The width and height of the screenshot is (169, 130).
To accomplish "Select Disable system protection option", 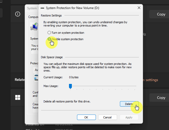I will tap(65, 39).
